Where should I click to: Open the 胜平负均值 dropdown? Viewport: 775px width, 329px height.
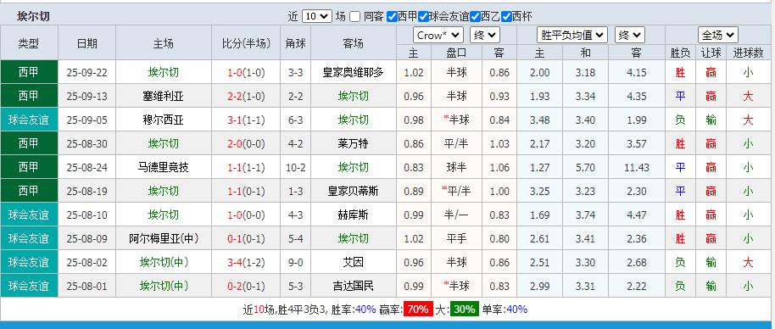point(571,35)
